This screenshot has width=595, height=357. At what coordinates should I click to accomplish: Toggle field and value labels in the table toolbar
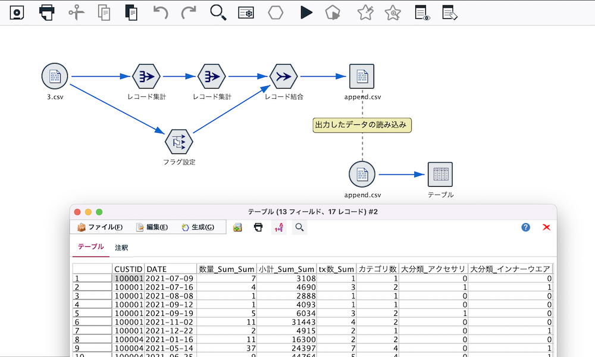[x=278, y=227]
